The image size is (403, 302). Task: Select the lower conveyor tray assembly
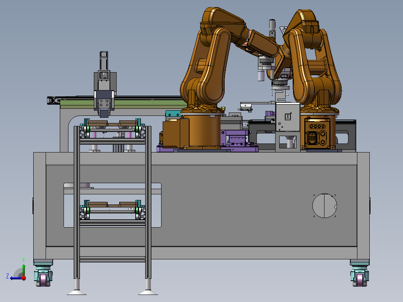tap(112, 210)
